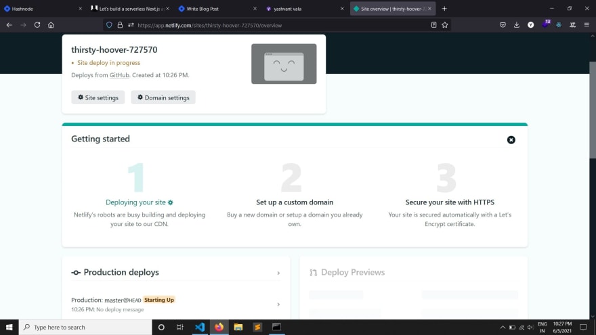Open a new browser tab
This screenshot has height=335, width=596.
tap(444, 8)
